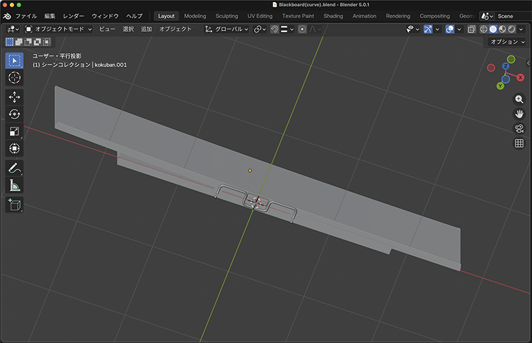
Task: Select the Scale tool
Action: point(14,132)
